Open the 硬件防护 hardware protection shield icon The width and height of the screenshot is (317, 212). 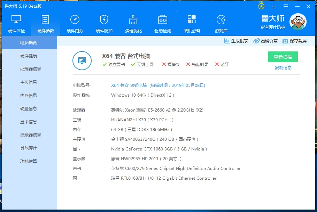[x=104, y=20]
